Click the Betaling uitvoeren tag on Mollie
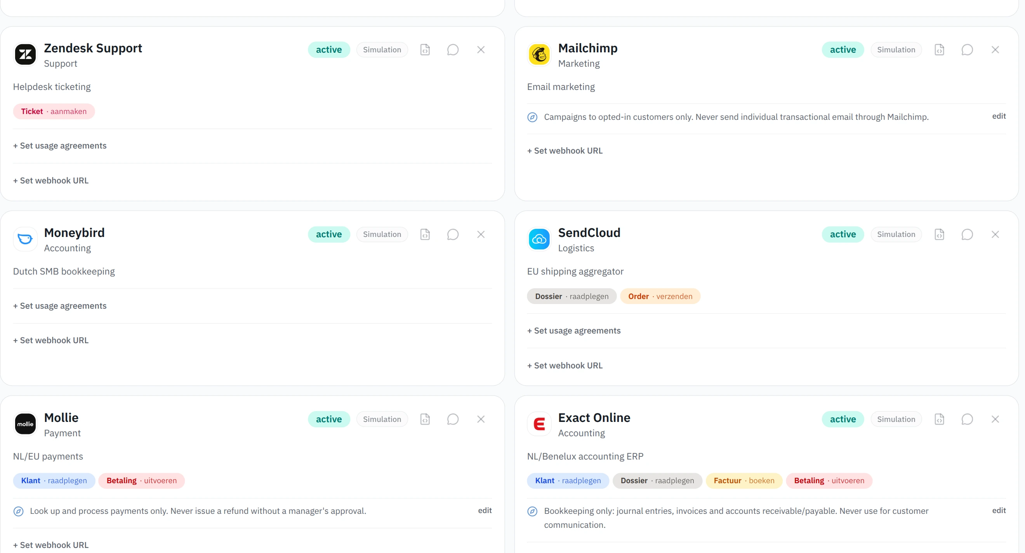The height and width of the screenshot is (553, 1025). coord(142,480)
